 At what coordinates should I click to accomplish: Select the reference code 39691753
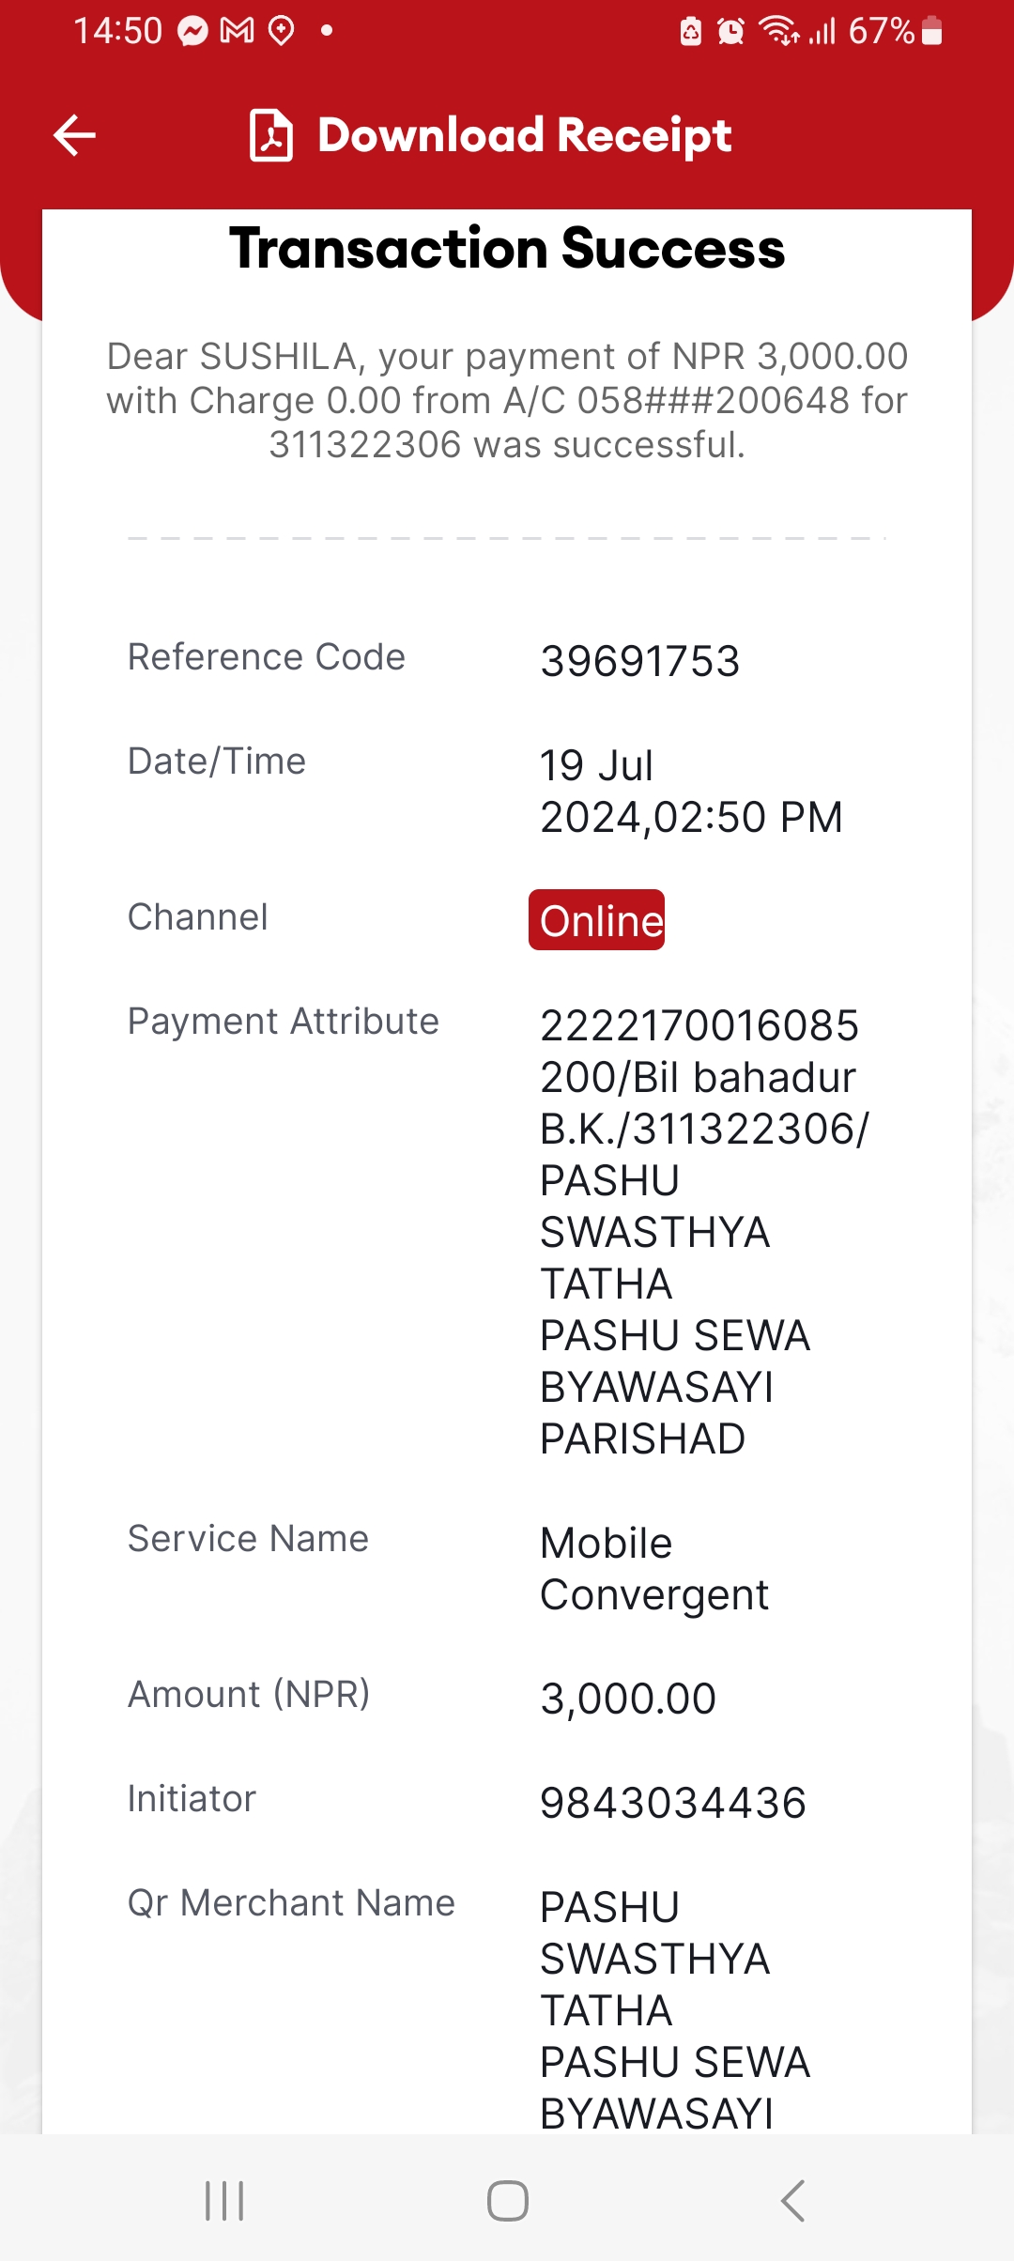click(x=640, y=661)
